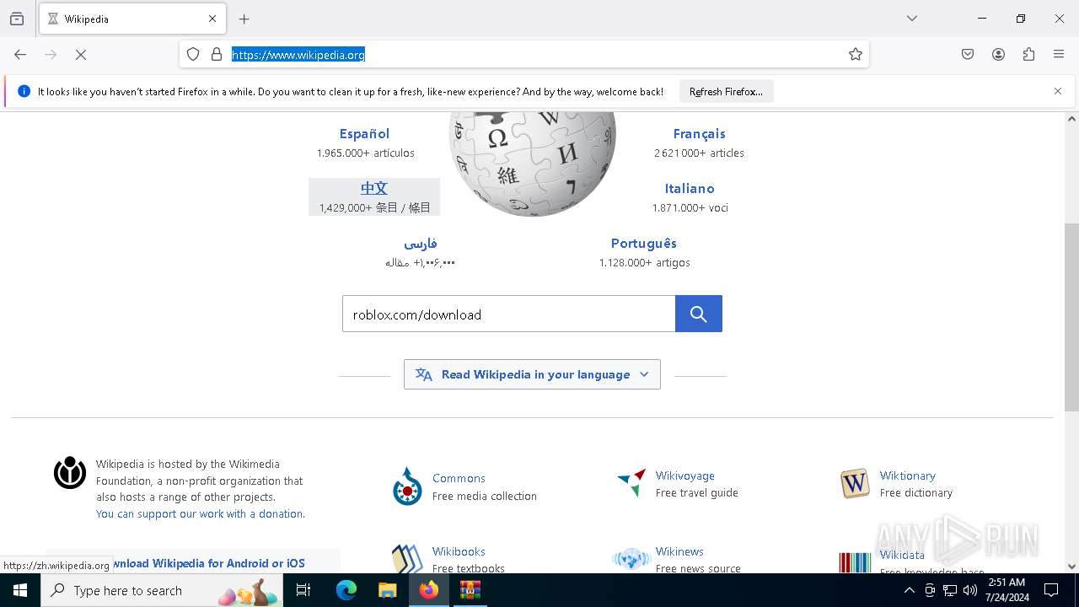Open Commons link
The image size is (1079, 607).
tap(459, 478)
